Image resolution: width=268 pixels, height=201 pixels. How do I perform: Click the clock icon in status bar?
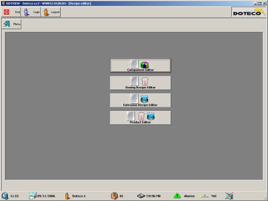[5, 196]
